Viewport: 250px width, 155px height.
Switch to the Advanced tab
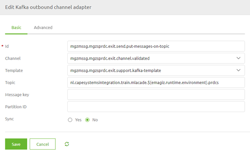[43, 28]
